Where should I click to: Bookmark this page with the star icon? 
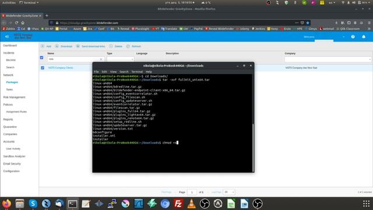click(308, 23)
